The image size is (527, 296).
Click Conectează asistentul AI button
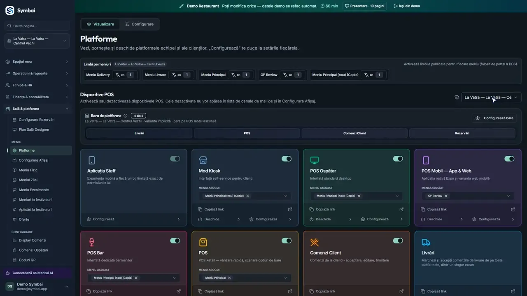coord(37,273)
